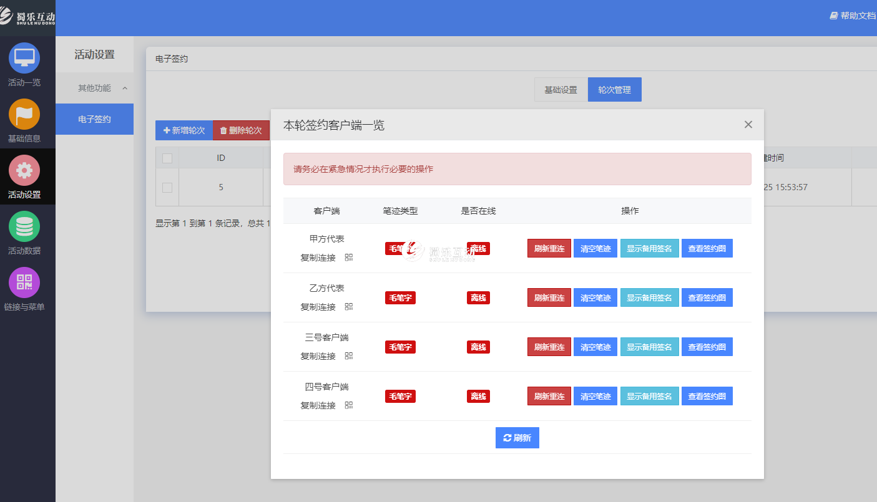Show QR code for 甲方代表 client

349,258
